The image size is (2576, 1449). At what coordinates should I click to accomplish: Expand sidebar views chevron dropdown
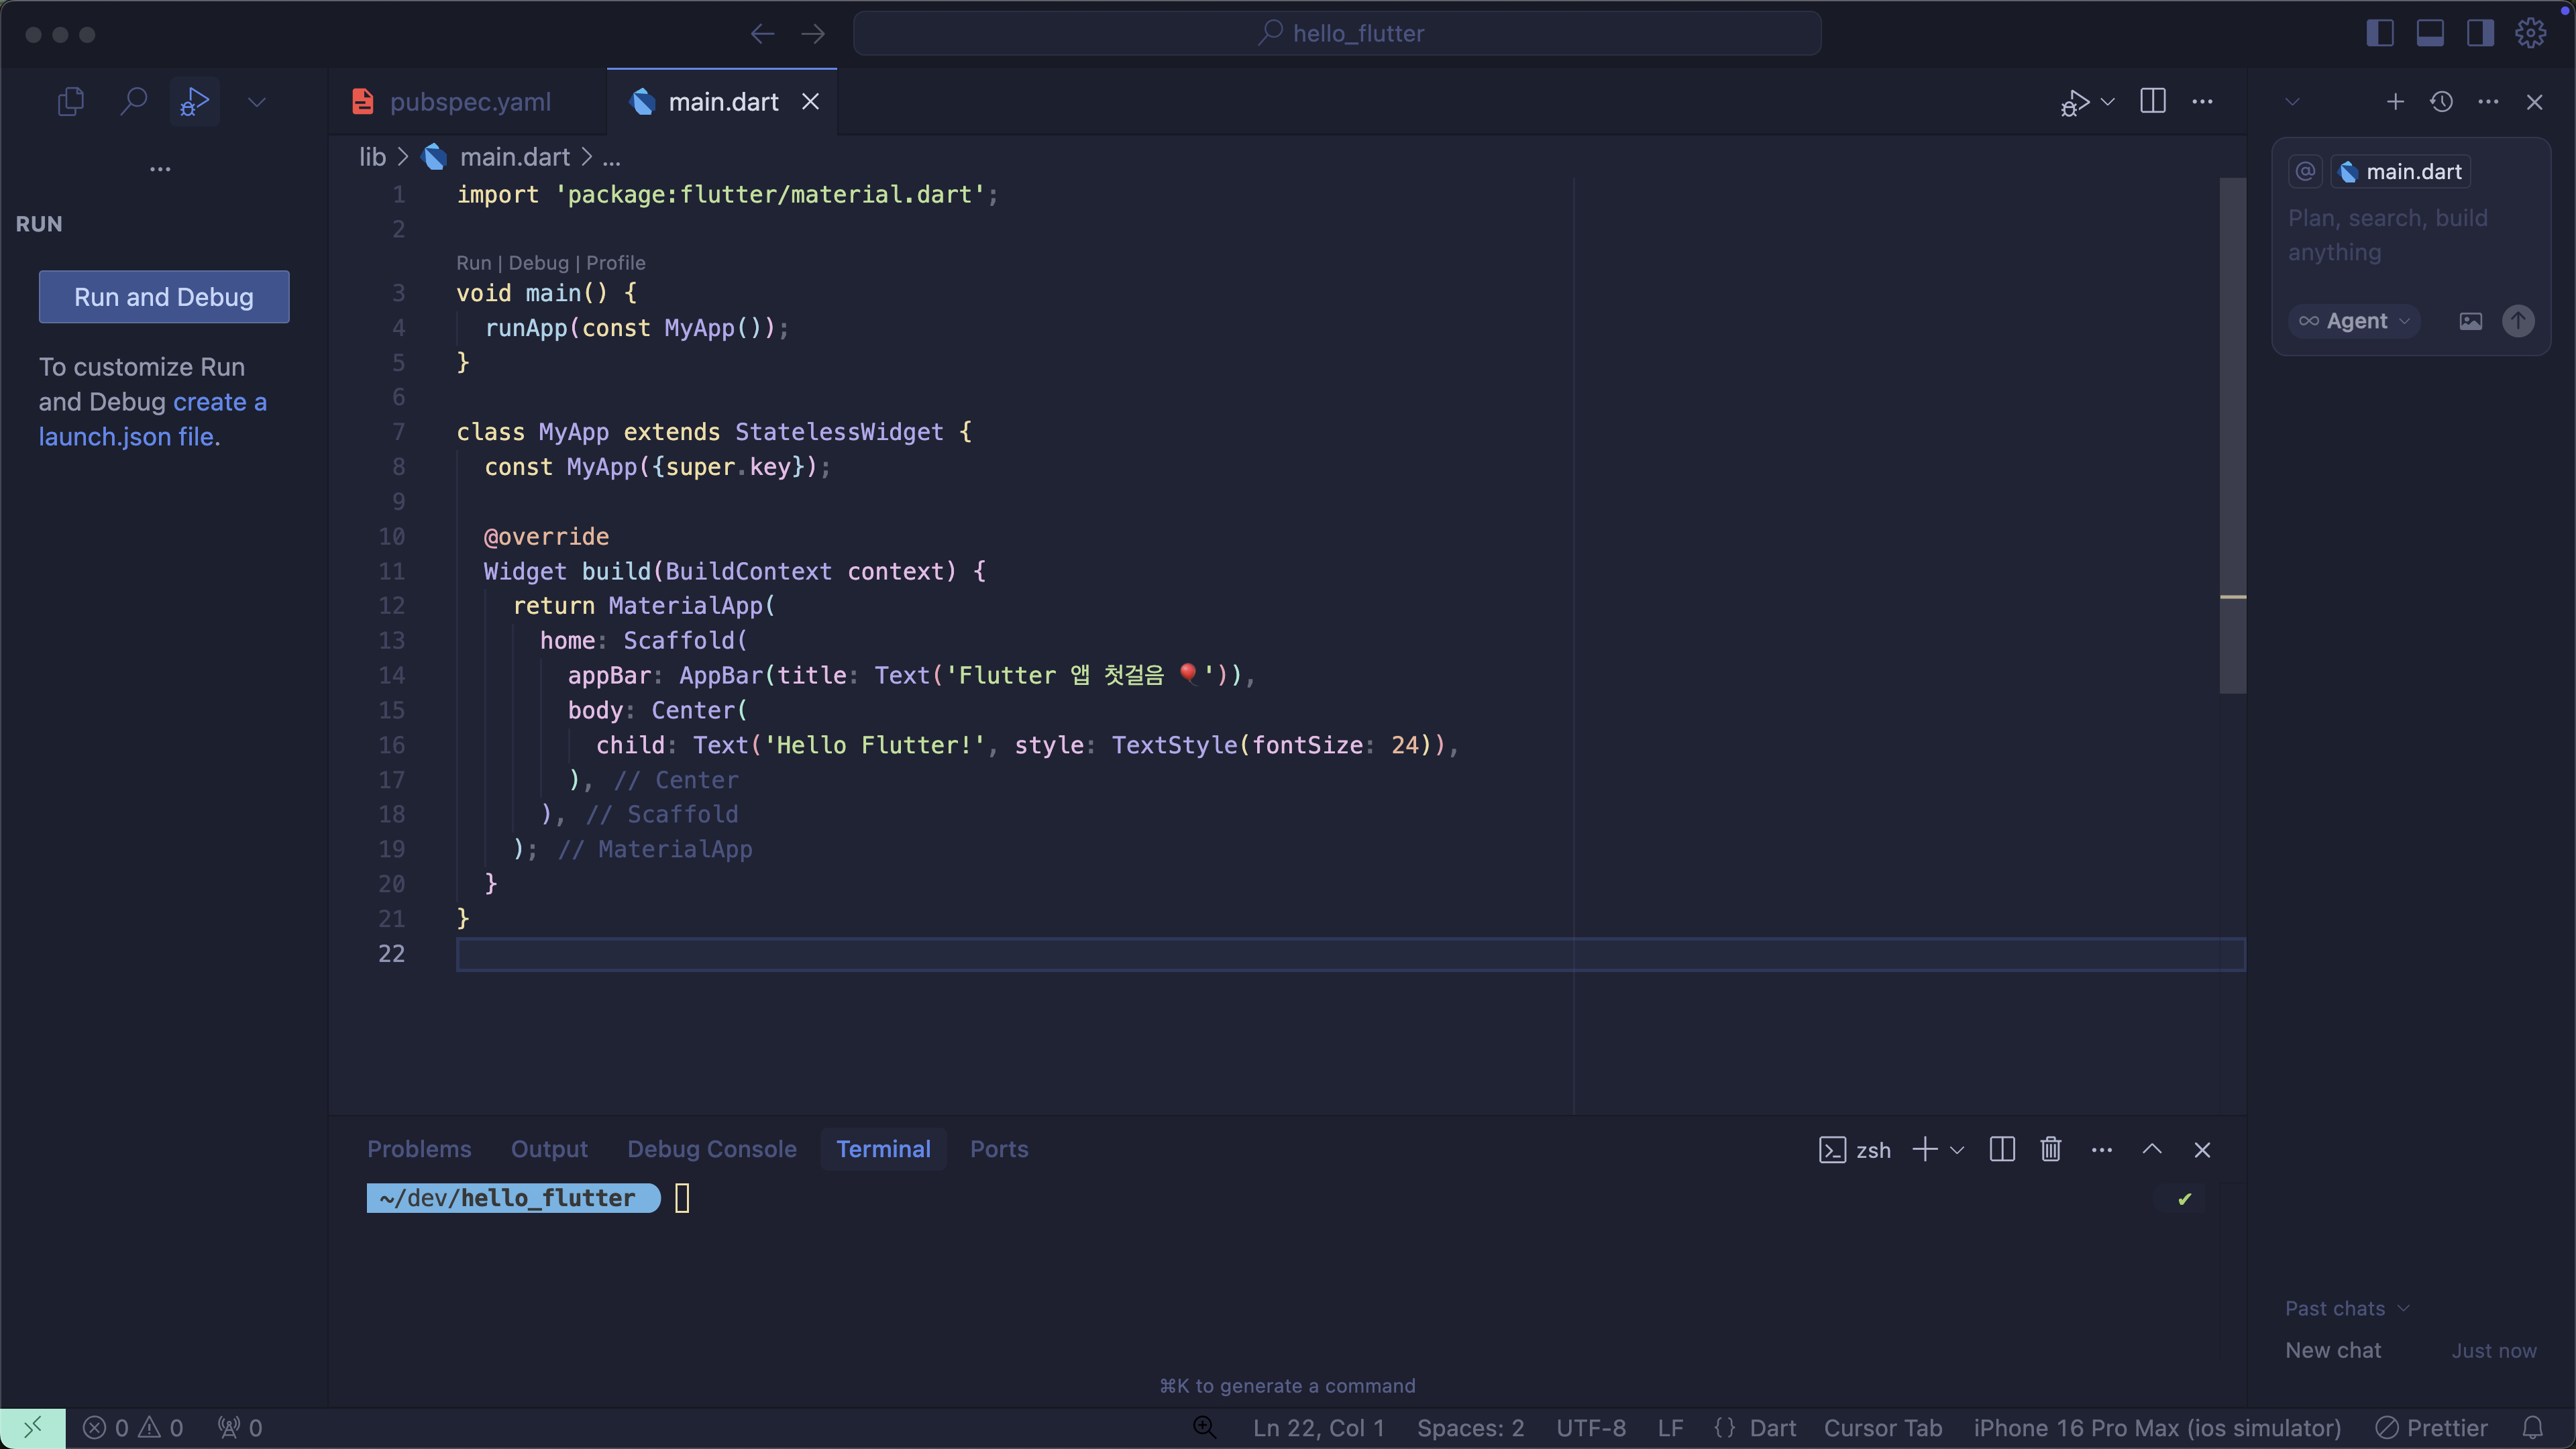pyautogui.click(x=257, y=102)
